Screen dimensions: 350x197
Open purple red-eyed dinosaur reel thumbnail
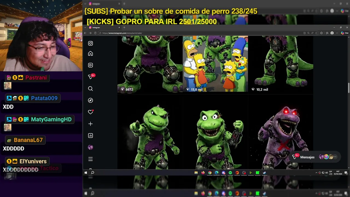tap(281, 132)
